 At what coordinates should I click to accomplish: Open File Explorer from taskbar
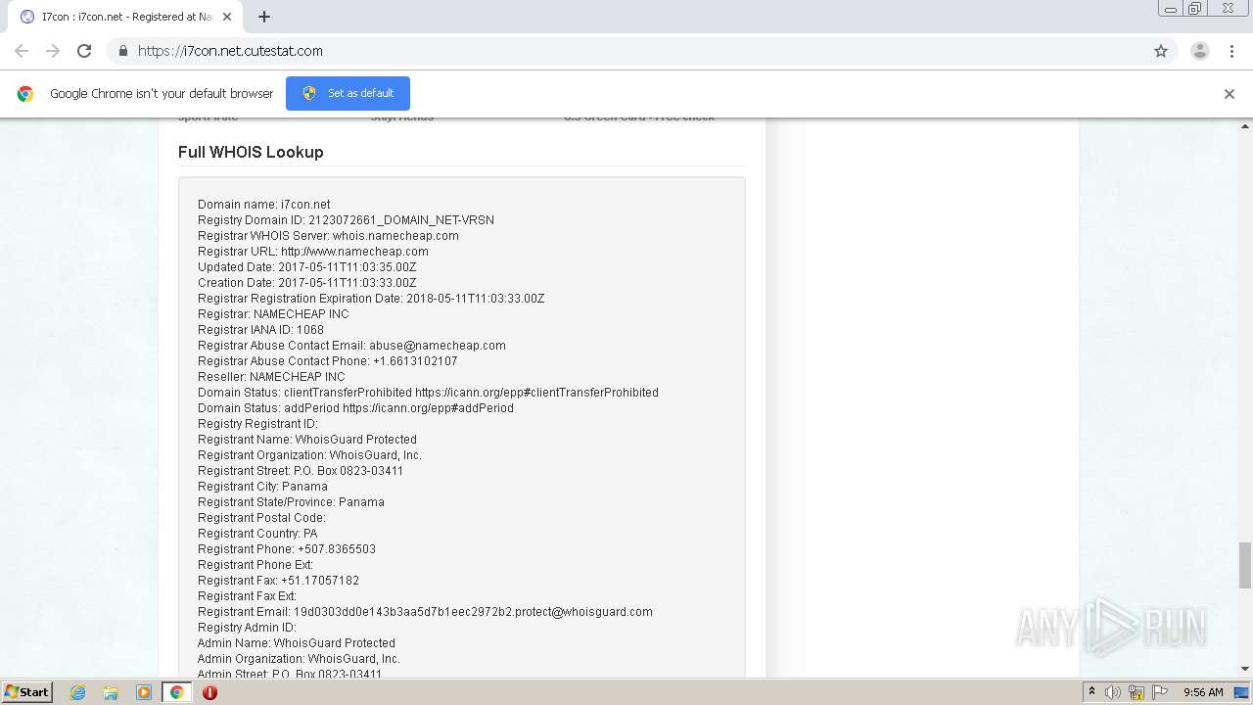[x=111, y=692]
